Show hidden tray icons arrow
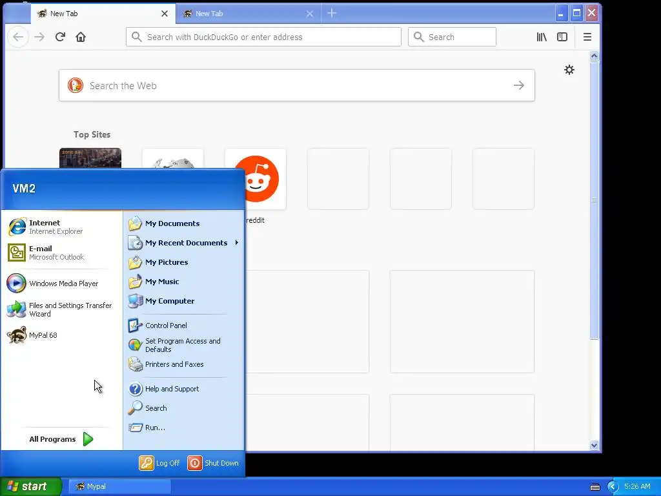Viewport: 661px width, 496px height. pyautogui.click(x=613, y=486)
